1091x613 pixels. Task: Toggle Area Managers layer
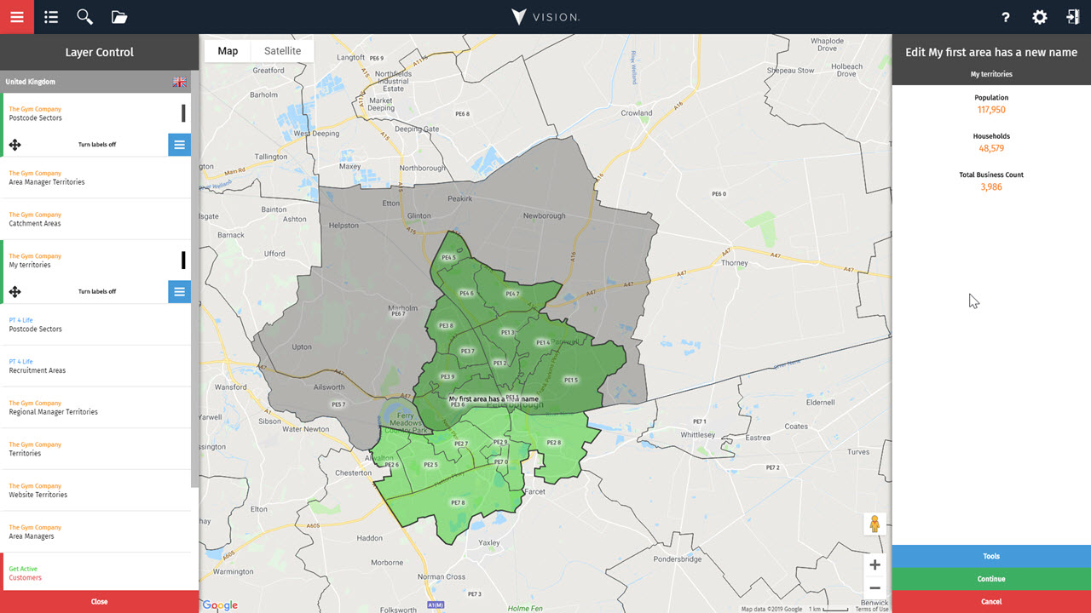point(95,532)
